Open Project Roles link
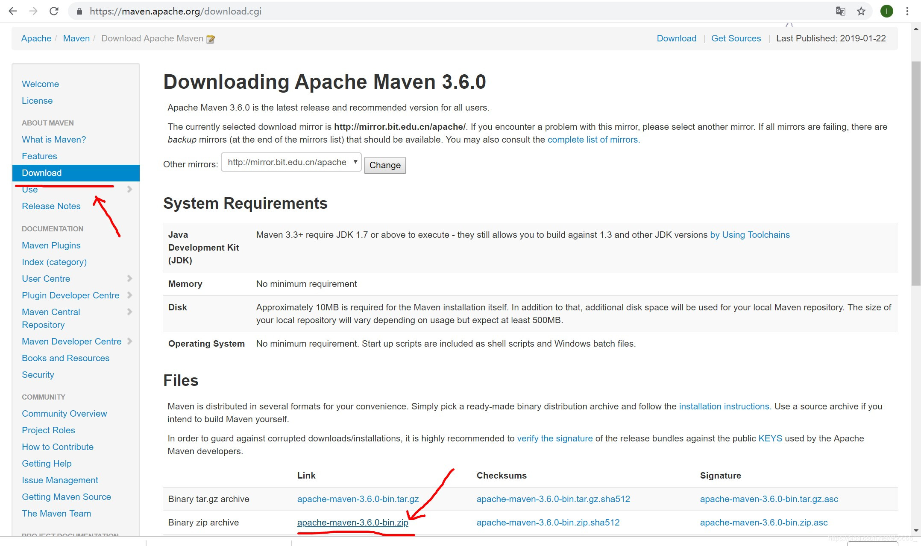 click(x=48, y=430)
